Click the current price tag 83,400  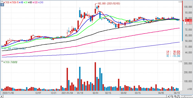pos(188,20)
